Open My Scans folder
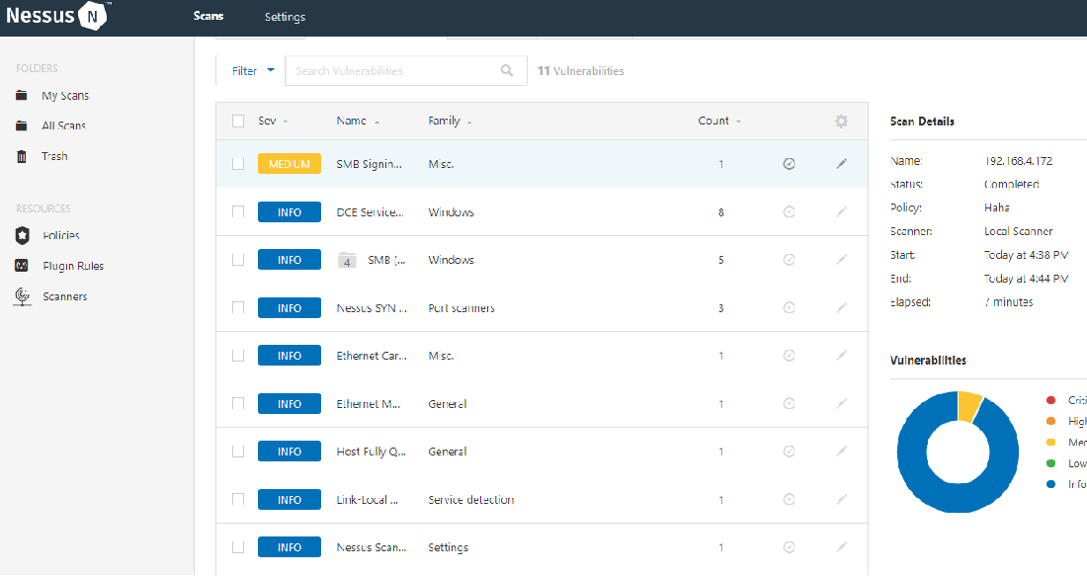This screenshot has height=576, width=1087. click(65, 96)
